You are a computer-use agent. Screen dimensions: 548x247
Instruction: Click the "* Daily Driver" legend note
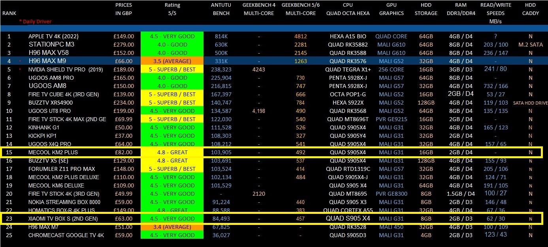coord(35,21)
